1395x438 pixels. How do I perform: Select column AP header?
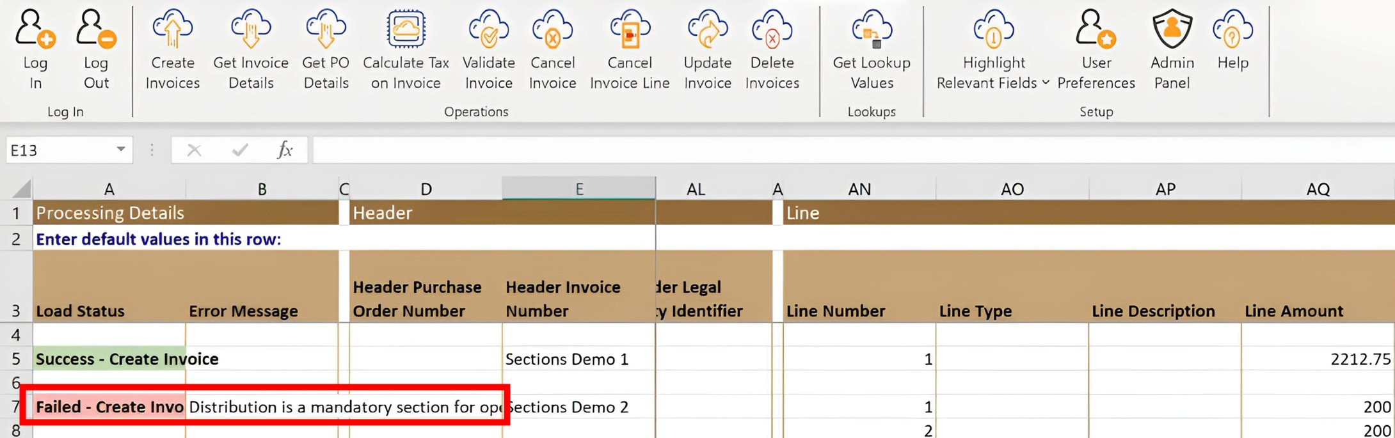pos(1165,189)
